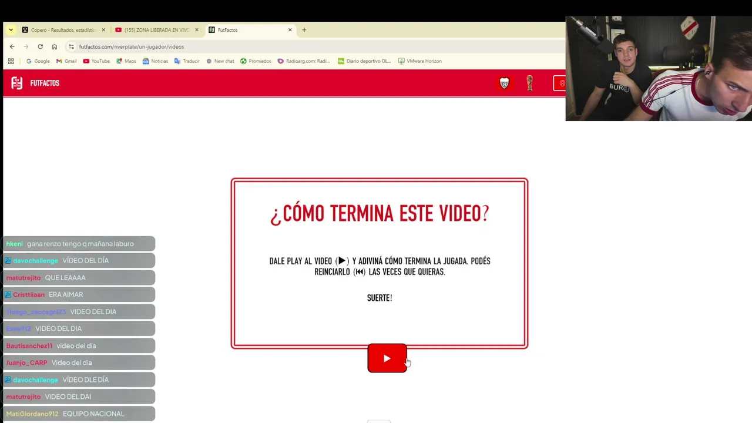Click hkenl's chat message about mañana laburo
This screenshot has height=423, width=752.
point(79,244)
